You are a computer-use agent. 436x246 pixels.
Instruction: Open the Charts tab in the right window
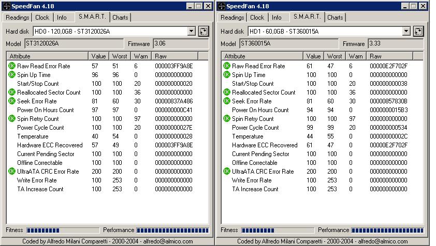(335, 18)
